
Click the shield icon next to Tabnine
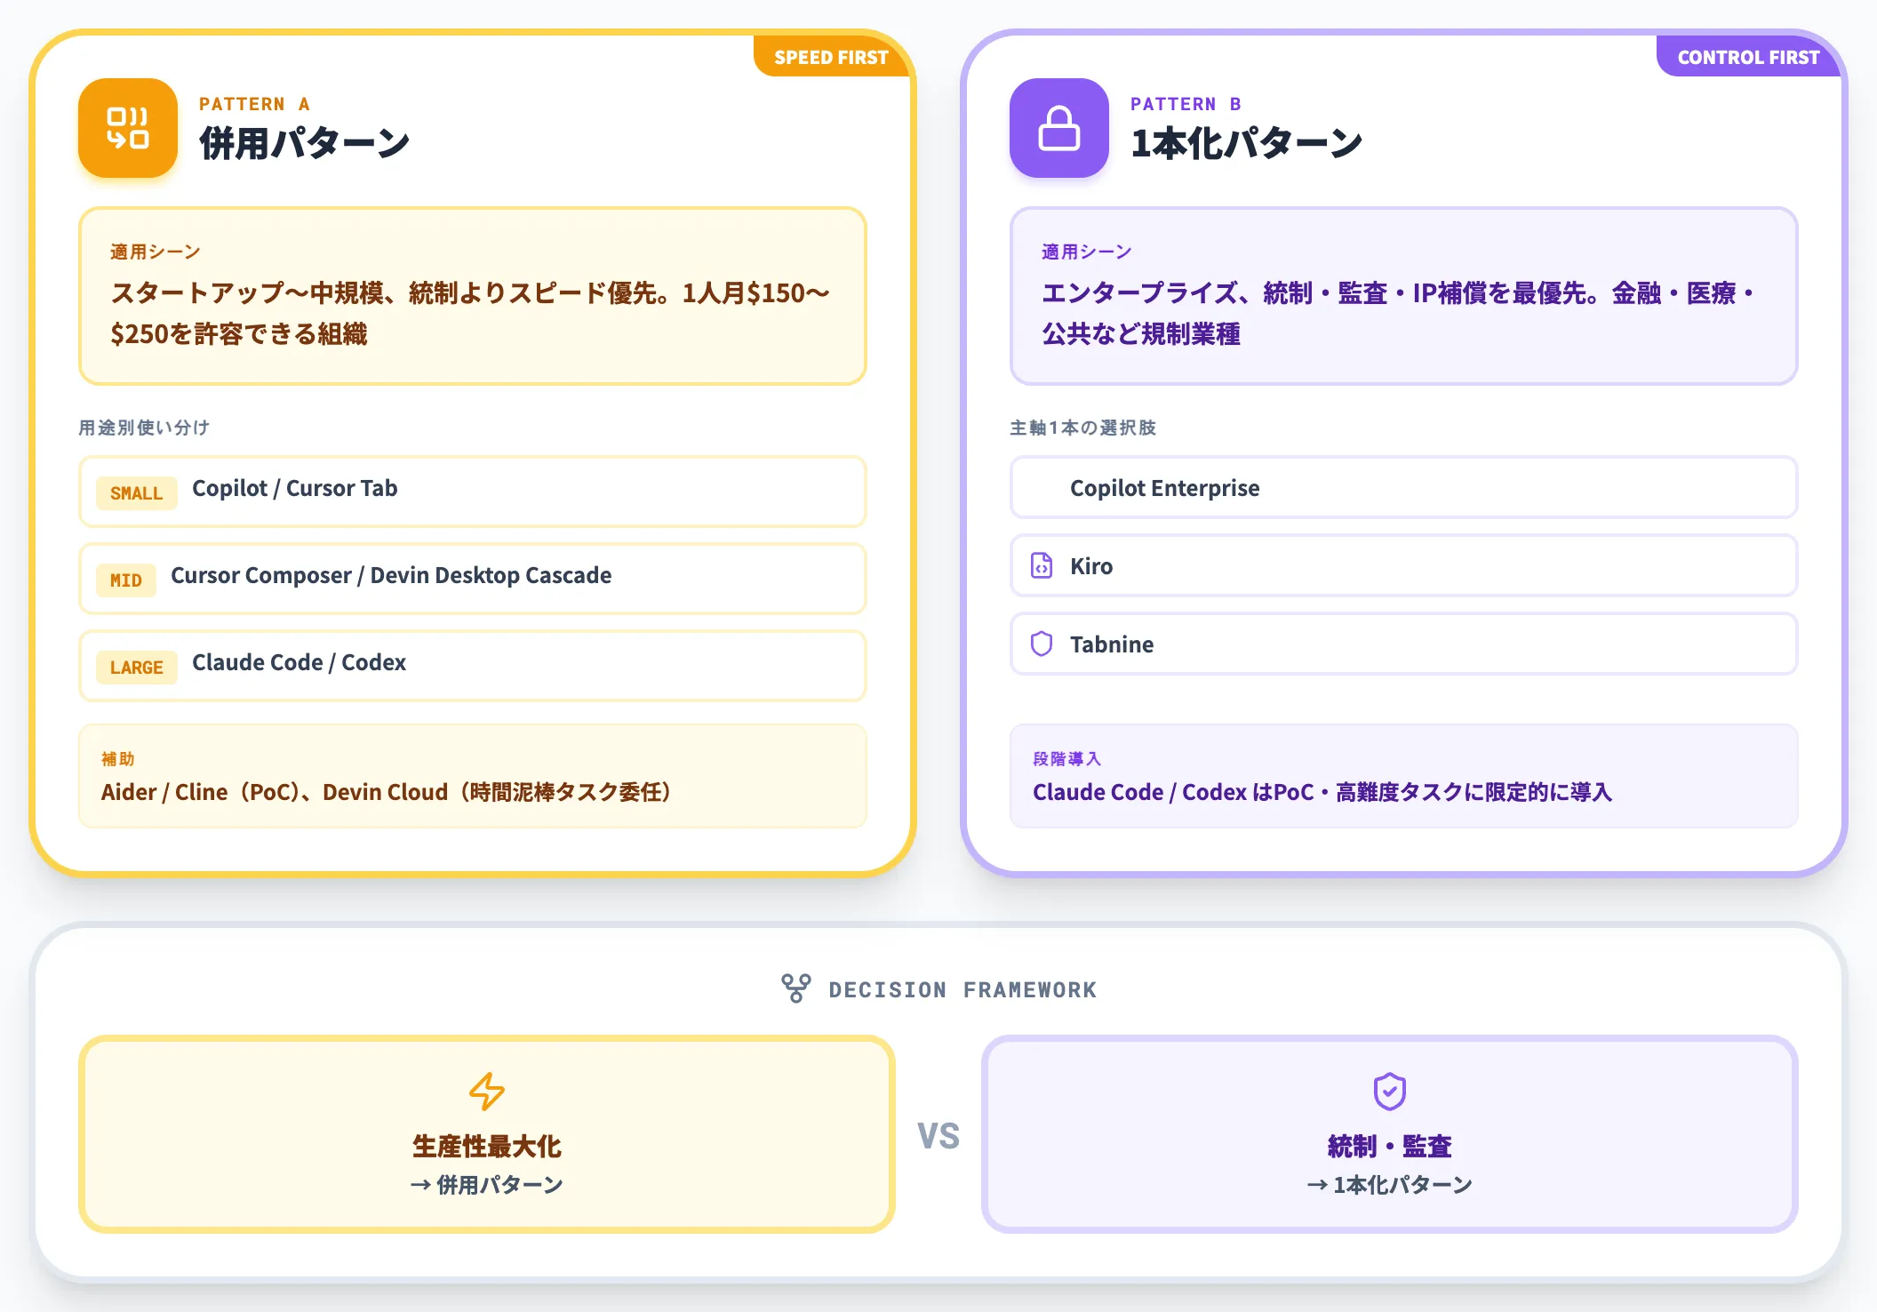[1042, 644]
